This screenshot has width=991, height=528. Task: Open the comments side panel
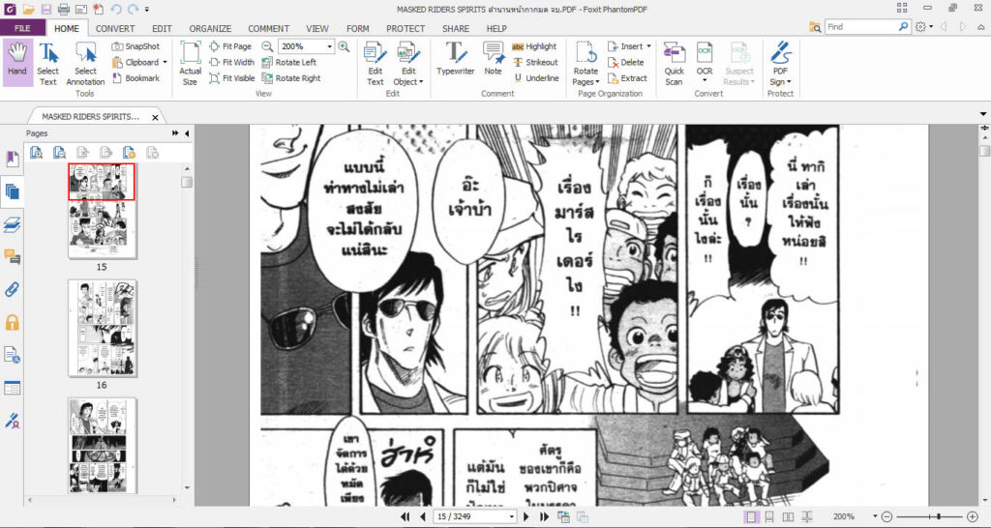(12, 257)
